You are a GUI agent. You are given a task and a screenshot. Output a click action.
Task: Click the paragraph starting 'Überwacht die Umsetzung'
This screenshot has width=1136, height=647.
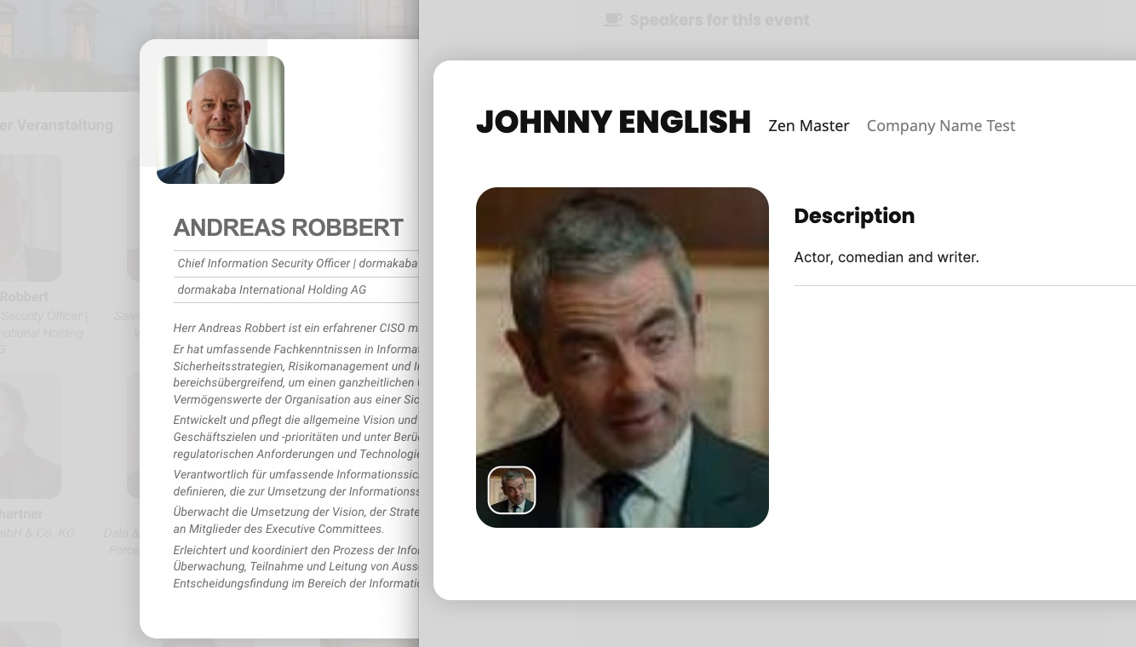click(295, 520)
